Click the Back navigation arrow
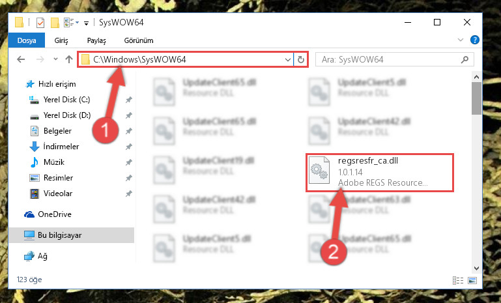The width and height of the screenshot is (501, 303). coord(21,59)
